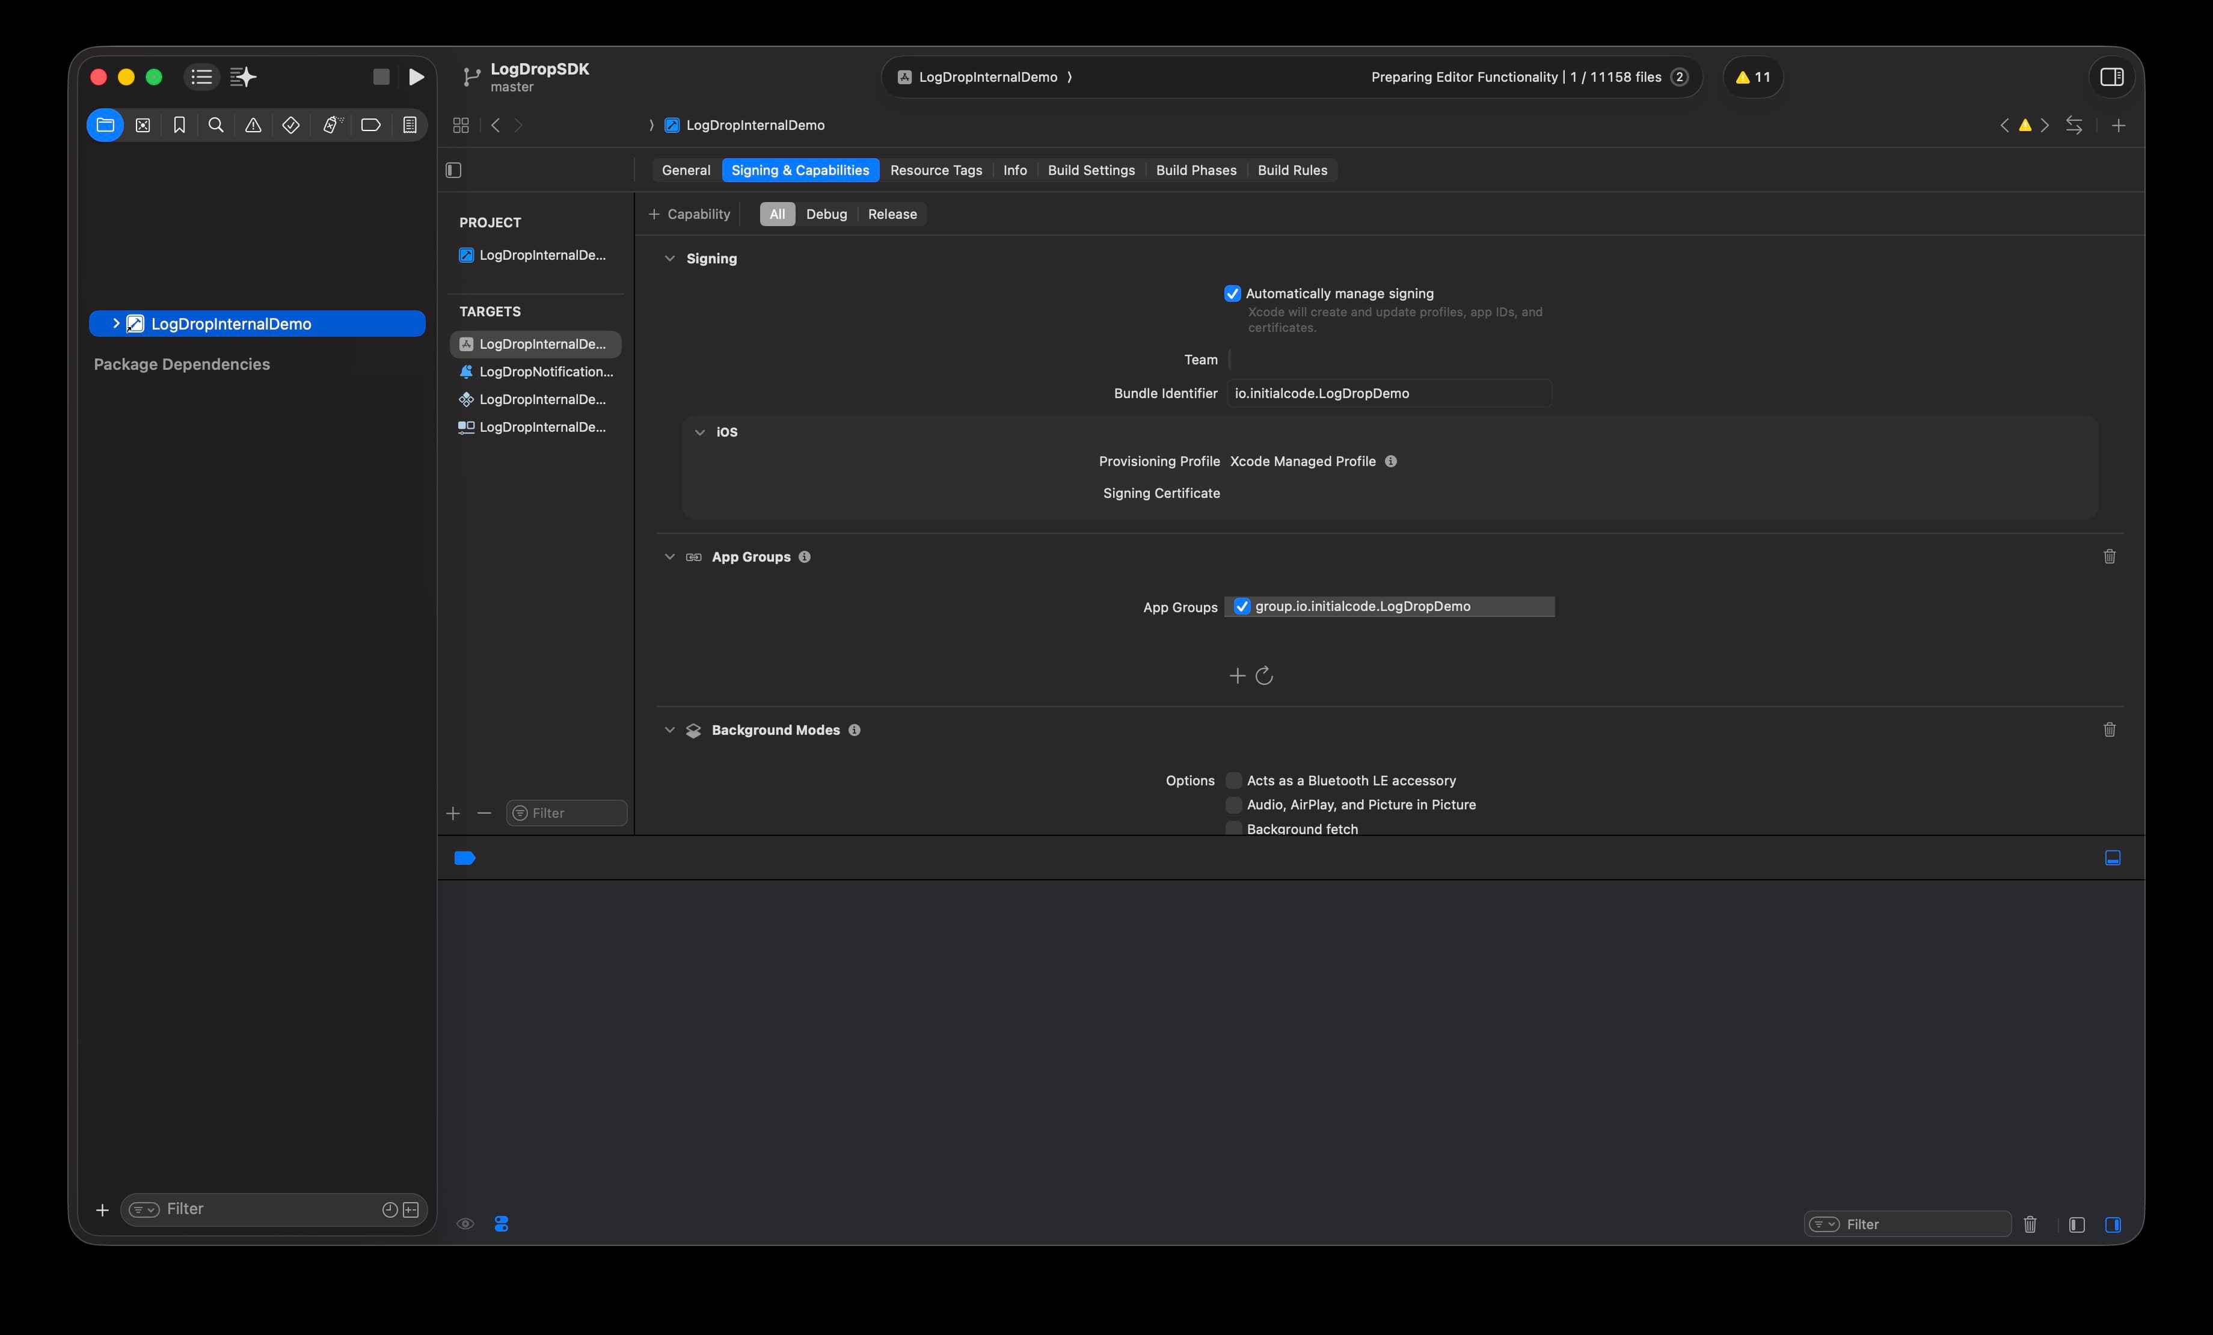Image resolution: width=2213 pixels, height=1335 pixels.
Task: Open the bookmark navigator
Action: (x=180, y=125)
